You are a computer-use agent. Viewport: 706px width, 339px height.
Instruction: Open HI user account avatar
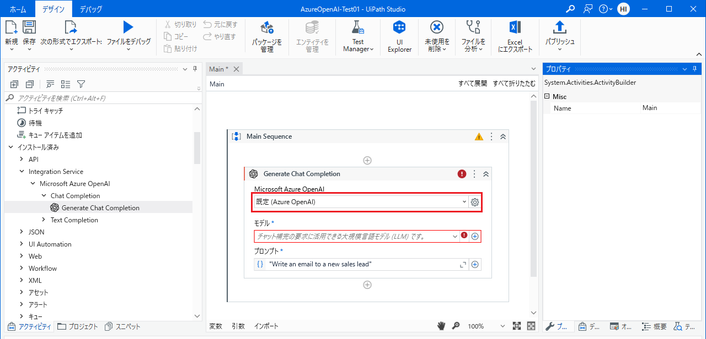tap(623, 9)
